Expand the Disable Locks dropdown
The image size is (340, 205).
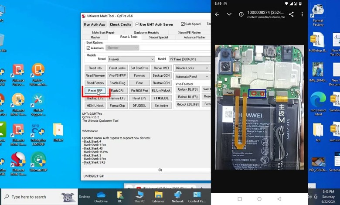[192, 68]
